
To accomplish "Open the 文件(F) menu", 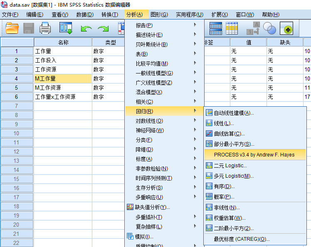I will tap(10, 15).
